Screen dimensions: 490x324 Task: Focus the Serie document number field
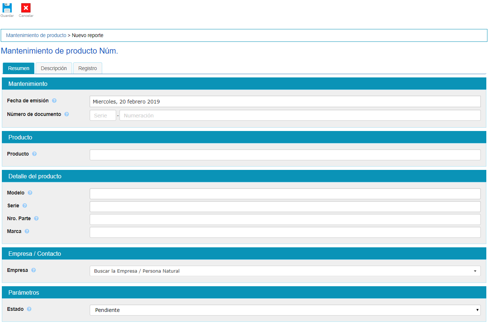[103, 116]
